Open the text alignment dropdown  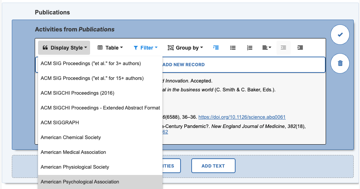(x=267, y=48)
